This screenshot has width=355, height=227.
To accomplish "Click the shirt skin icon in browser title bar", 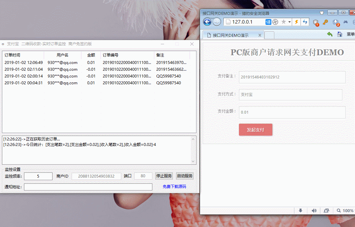I will coord(322,13).
